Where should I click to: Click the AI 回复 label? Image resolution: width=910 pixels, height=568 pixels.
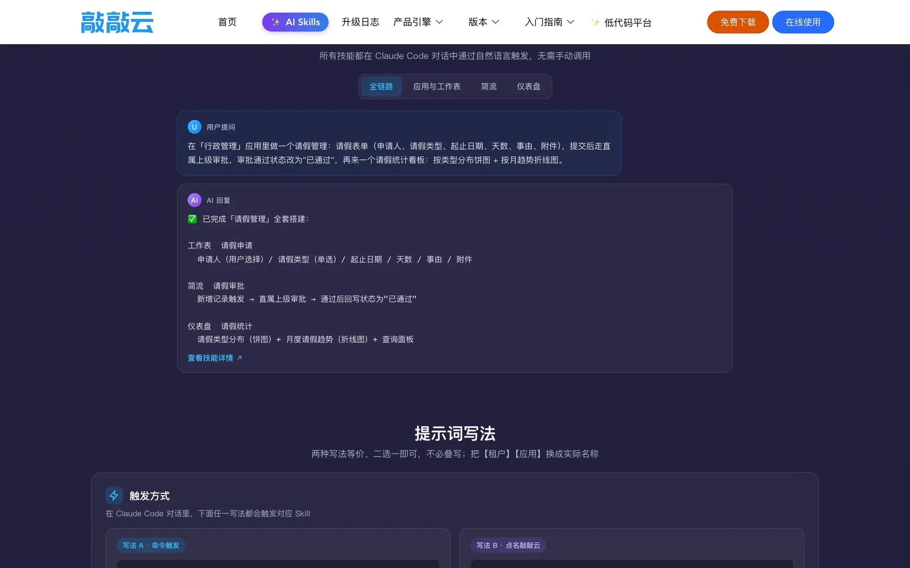pos(218,200)
